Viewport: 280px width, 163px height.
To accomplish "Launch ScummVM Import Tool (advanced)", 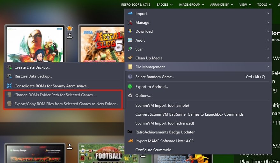I will pos(198,123).
